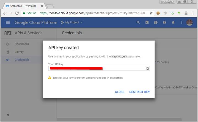Click the user account avatar

189,23
